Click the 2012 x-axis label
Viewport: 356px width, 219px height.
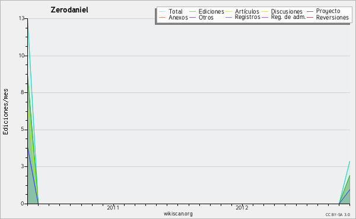click(242, 208)
